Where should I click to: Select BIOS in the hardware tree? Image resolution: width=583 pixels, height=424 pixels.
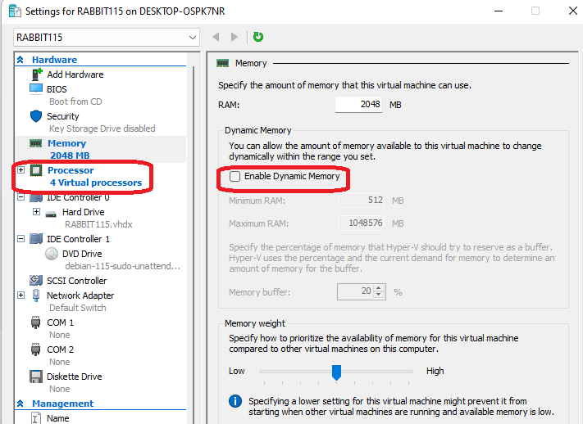[x=57, y=89]
